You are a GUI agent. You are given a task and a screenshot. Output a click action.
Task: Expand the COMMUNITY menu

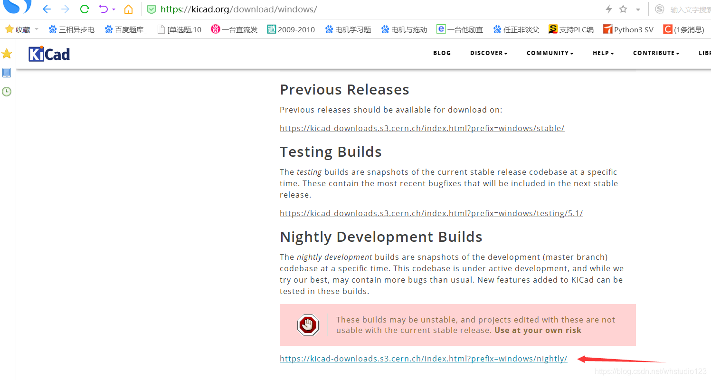point(550,53)
